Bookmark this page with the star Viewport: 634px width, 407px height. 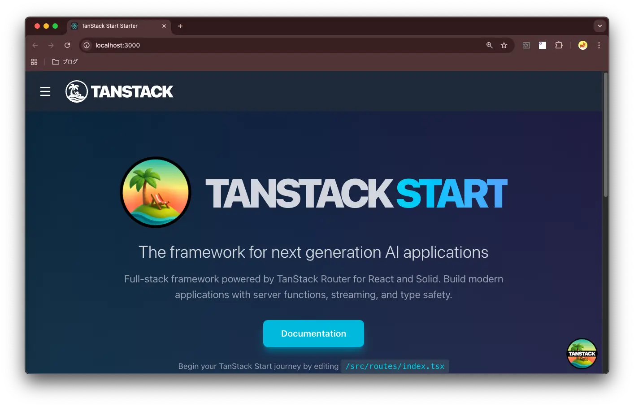point(504,45)
